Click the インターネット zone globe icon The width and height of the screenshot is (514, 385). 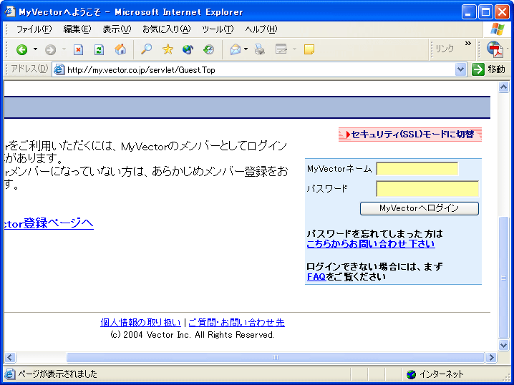(x=411, y=374)
